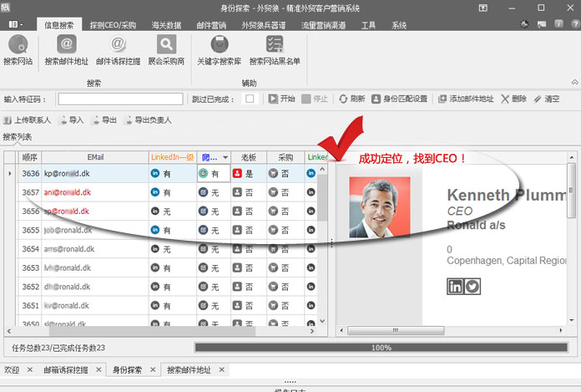Open the quick access dropdown at top-left
The width and height of the screenshot is (581, 392).
tap(17, 25)
